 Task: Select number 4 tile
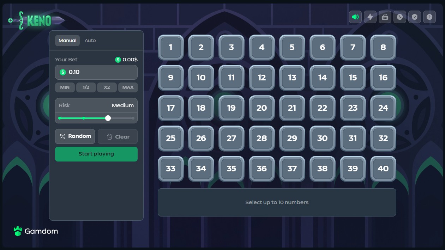coord(262,48)
